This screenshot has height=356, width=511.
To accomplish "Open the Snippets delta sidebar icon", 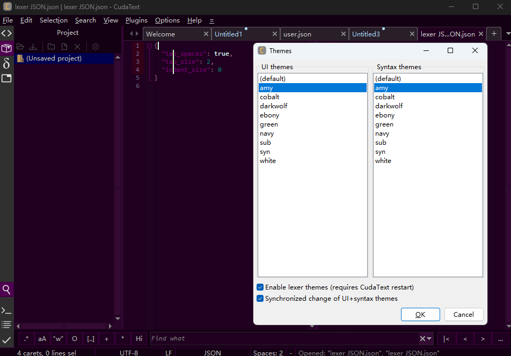I will (x=6, y=63).
